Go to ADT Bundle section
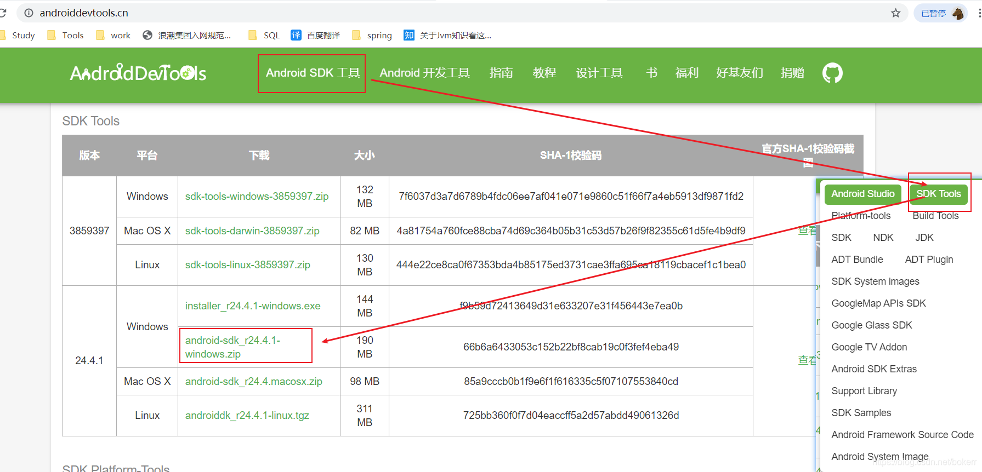982x472 pixels. pos(857,260)
